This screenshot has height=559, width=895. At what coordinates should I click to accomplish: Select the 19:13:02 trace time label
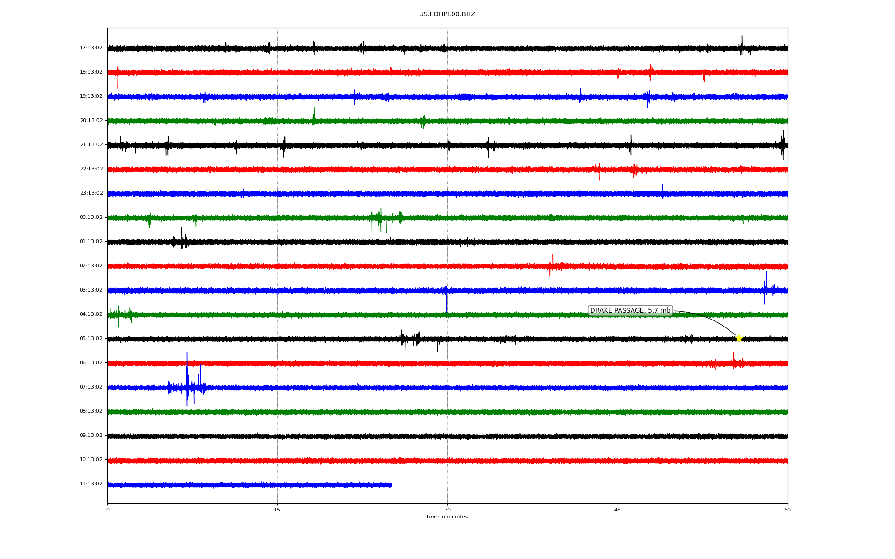click(x=91, y=96)
